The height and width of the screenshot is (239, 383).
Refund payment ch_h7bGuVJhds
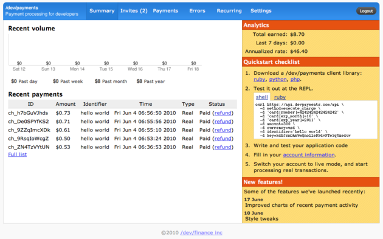(x=223, y=113)
